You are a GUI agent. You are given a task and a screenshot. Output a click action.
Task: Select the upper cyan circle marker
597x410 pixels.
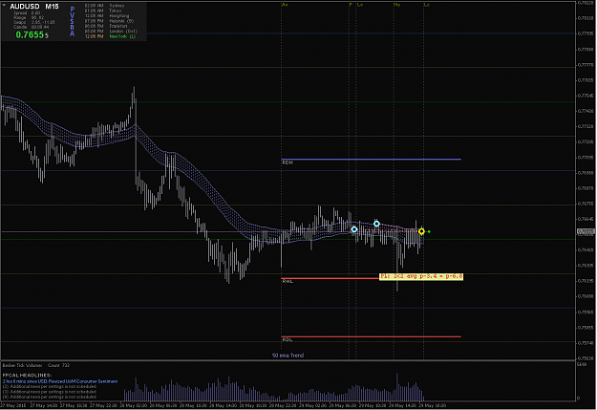(376, 224)
